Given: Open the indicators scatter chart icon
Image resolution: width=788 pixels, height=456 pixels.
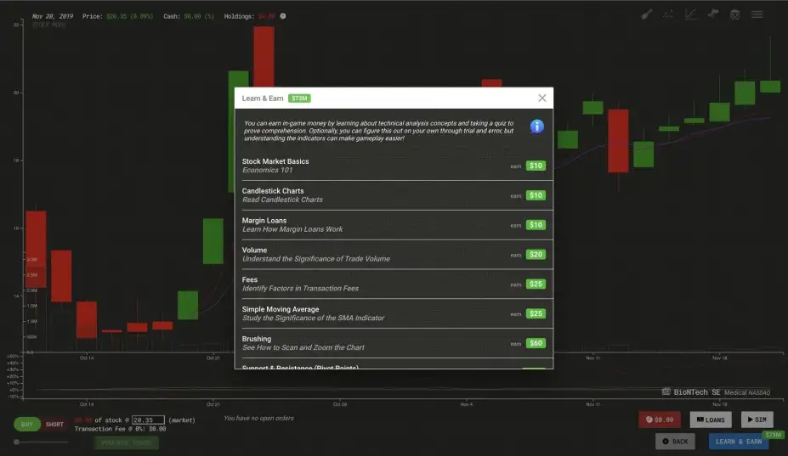Looking at the screenshot, I should 668,14.
